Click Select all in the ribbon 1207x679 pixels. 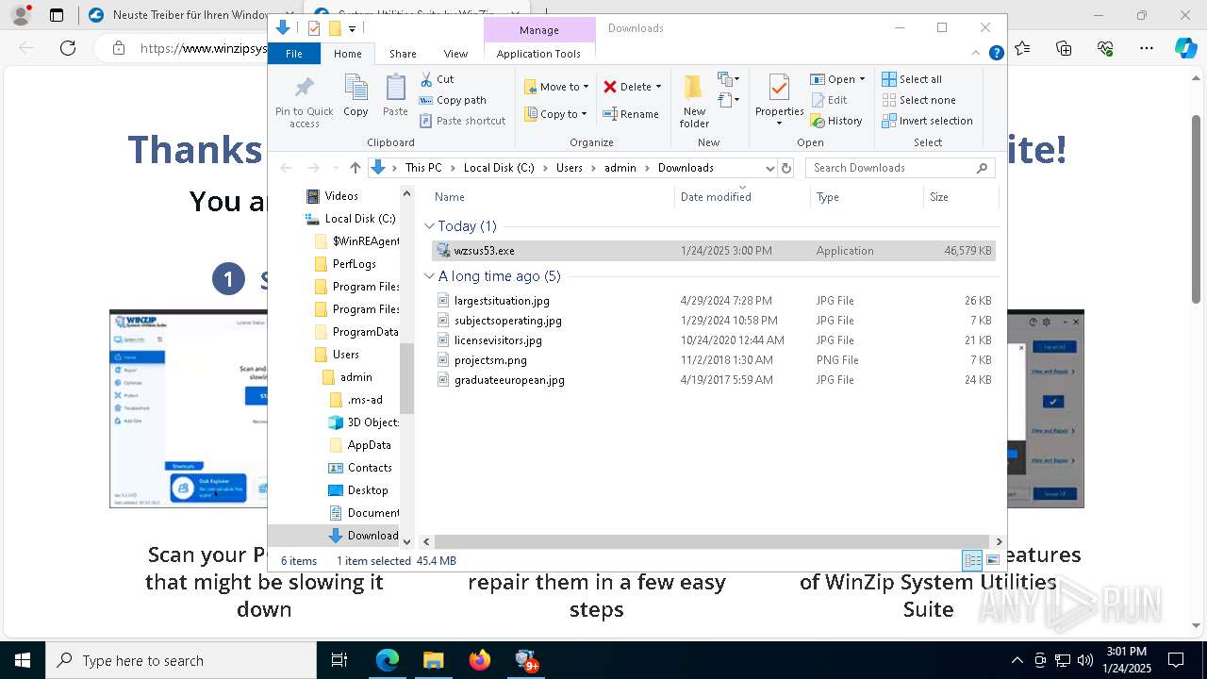coord(912,79)
